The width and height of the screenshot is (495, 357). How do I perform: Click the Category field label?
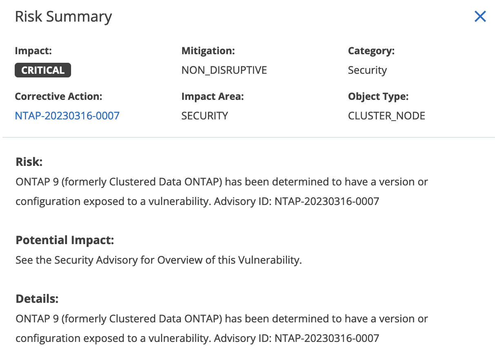click(371, 51)
